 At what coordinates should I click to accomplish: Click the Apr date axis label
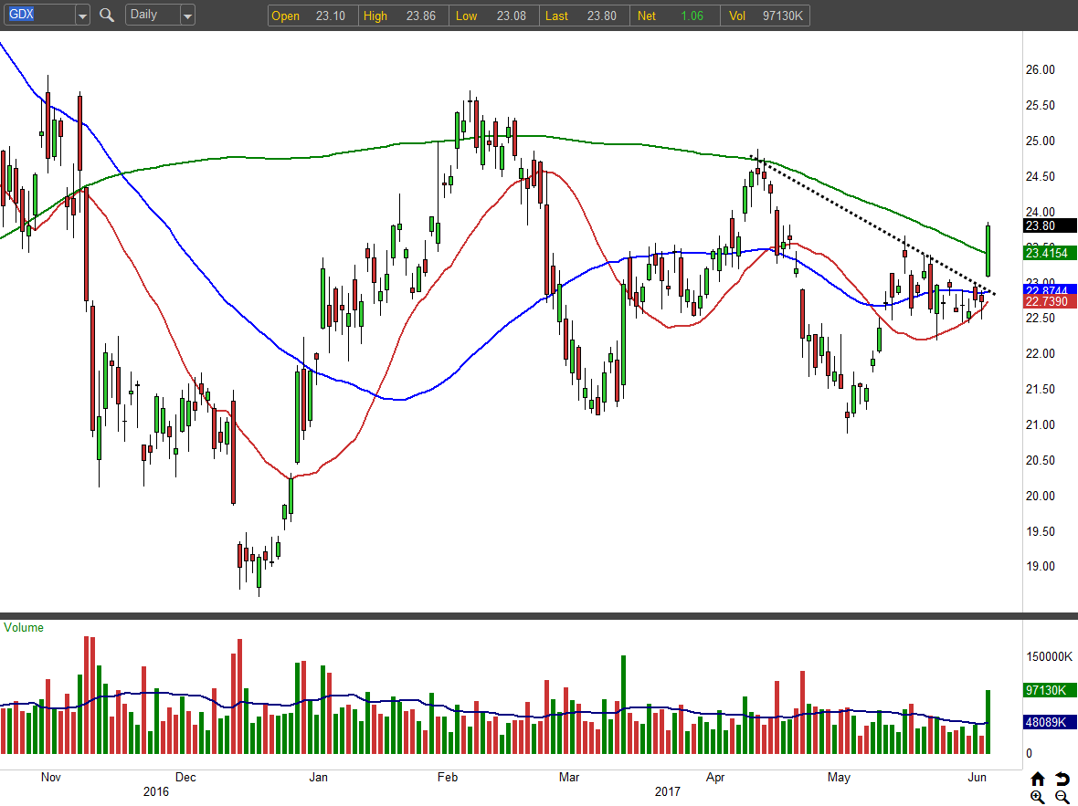pyautogui.click(x=715, y=777)
